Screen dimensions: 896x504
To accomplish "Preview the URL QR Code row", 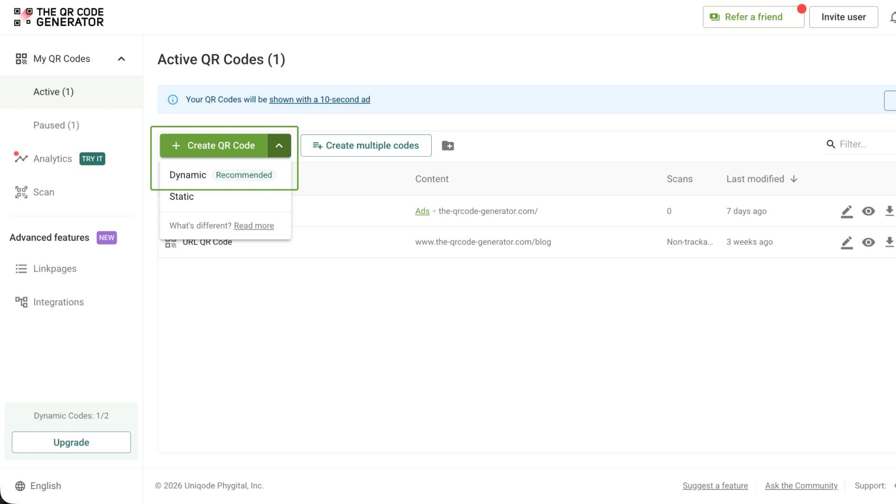I will [868, 242].
